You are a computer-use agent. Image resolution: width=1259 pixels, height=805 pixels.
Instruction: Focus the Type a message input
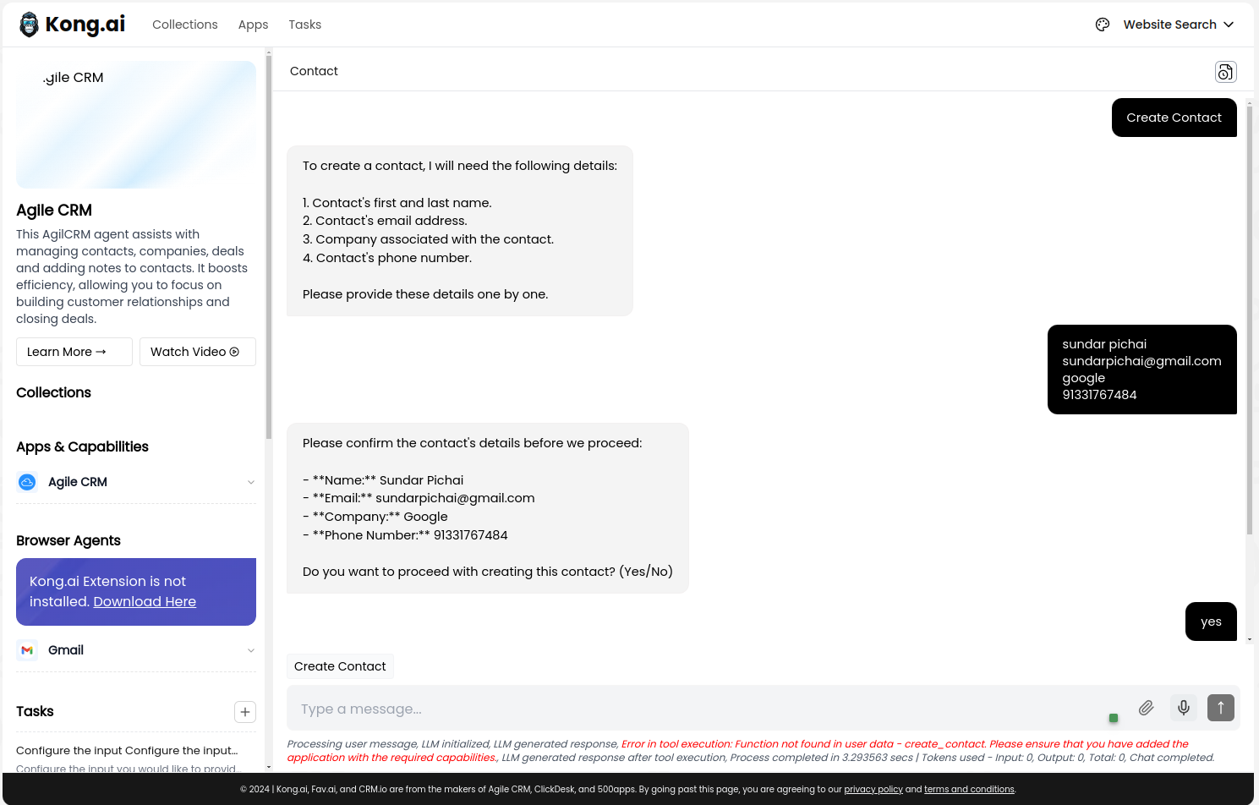[702, 709]
